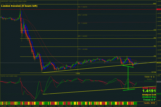Click the 'MR1: 1.42955' pivot label
Image resolution: width=161 pixels, height=107 pixels.
[x=82, y=36]
